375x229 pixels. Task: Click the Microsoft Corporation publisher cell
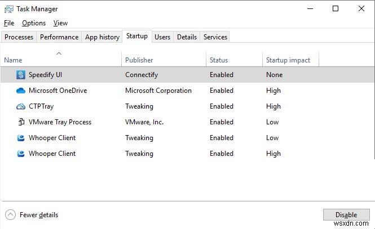[x=158, y=91]
